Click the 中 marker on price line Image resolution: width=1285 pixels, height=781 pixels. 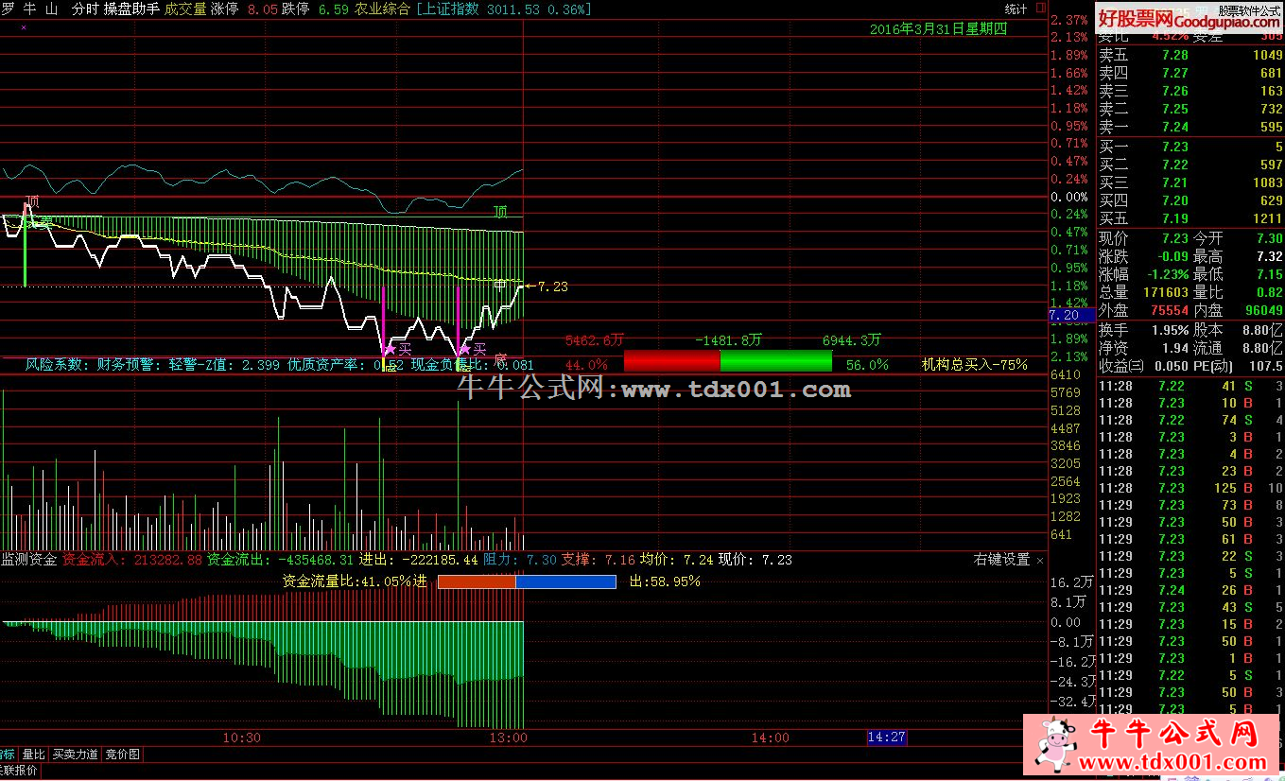click(x=500, y=284)
